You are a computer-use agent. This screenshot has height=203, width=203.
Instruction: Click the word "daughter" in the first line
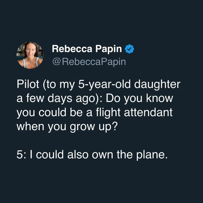[x=157, y=85]
